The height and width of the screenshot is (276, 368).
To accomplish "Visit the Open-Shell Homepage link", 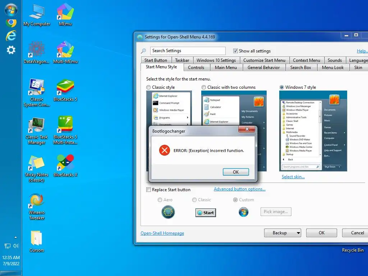I will pyautogui.click(x=162, y=233).
